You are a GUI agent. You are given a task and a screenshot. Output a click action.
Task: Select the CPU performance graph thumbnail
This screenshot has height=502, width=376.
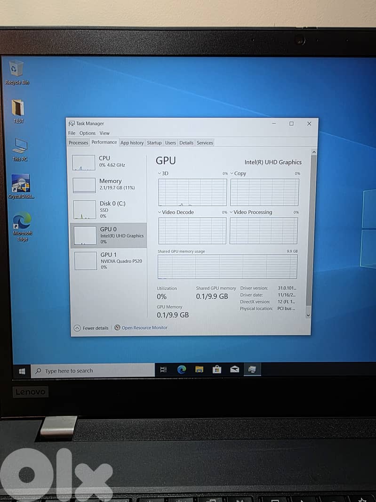83,162
